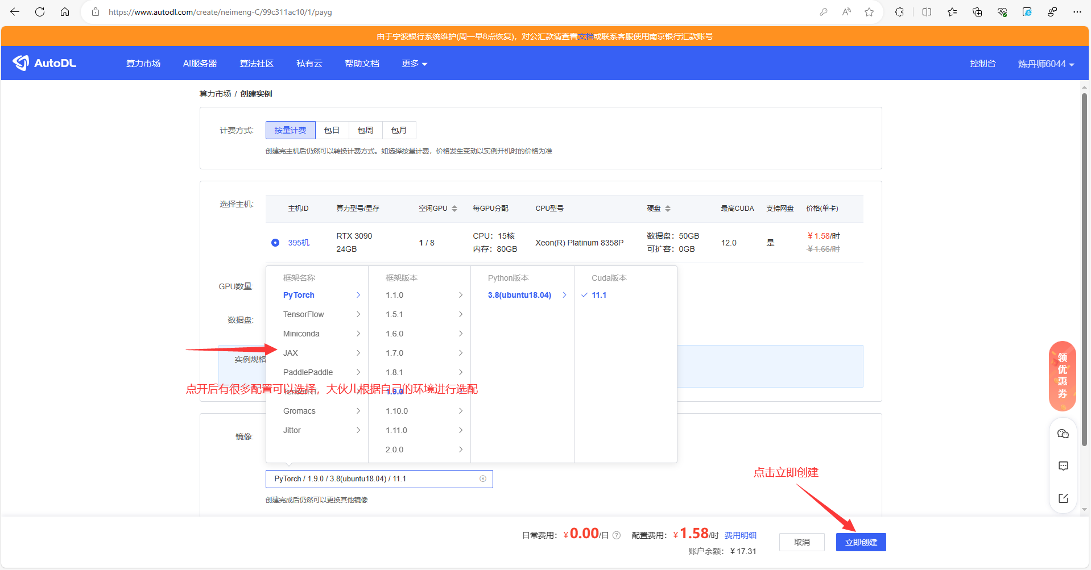1091x570 pixels.
Task: Open user 炼丹师6044 account dropdown
Action: [x=1045, y=64]
